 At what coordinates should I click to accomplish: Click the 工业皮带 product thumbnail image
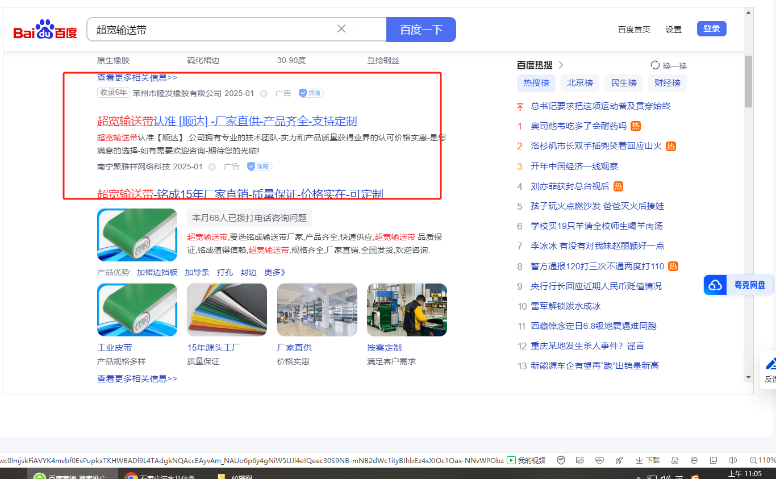[x=137, y=310]
